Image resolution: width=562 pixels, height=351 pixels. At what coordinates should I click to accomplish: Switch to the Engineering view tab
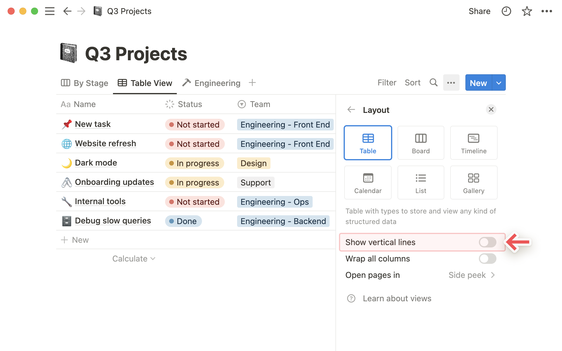[211, 83]
